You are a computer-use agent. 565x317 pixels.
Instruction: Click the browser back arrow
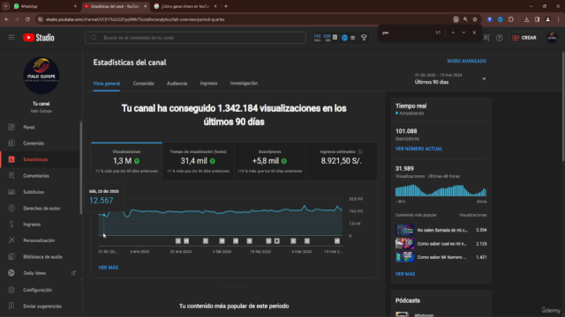[6, 19]
